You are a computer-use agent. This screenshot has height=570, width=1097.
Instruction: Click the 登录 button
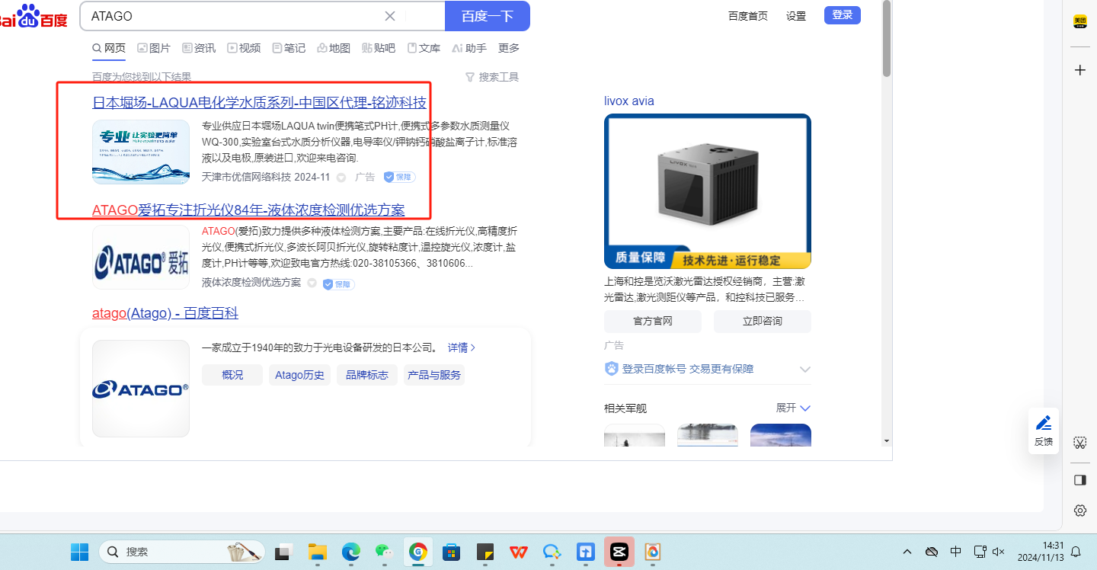pyautogui.click(x=843, y=15)
